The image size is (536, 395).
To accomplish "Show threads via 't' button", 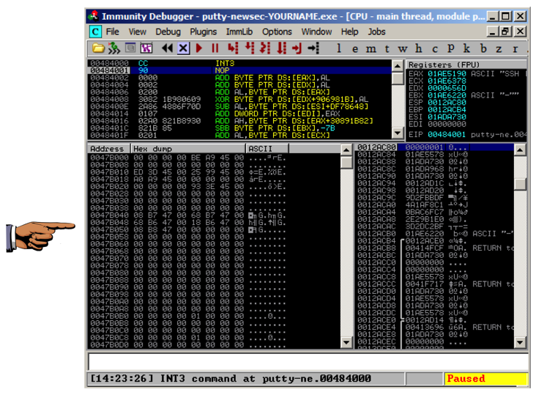I will point(387,49).
